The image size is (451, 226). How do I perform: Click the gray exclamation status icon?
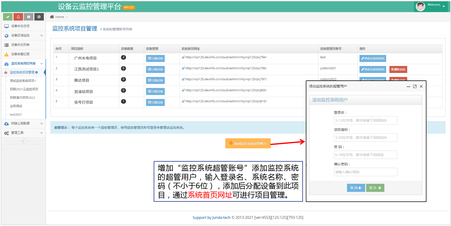29,17
